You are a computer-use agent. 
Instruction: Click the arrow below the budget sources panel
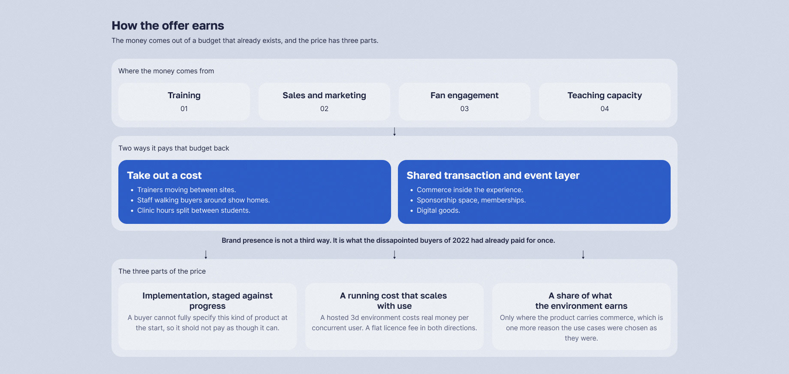[394, 132]
